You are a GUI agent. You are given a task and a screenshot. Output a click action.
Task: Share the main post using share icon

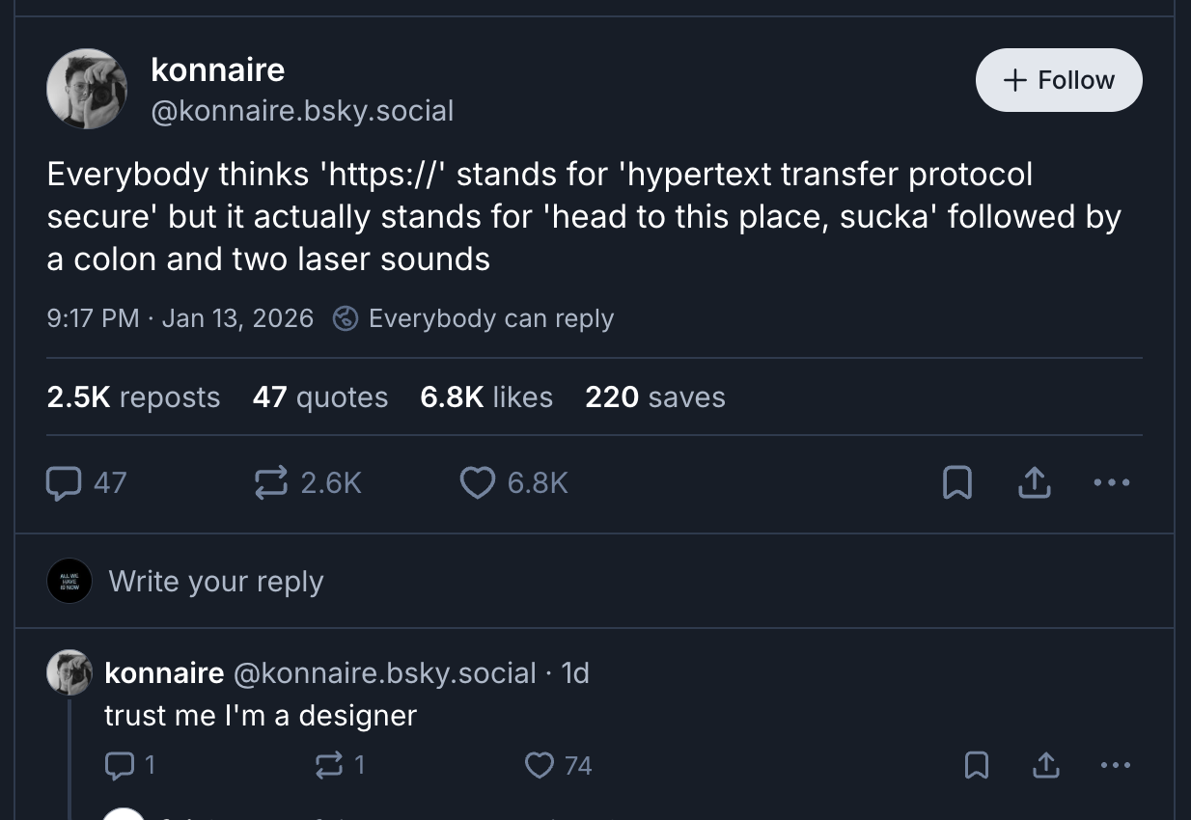pos(1034,482)
